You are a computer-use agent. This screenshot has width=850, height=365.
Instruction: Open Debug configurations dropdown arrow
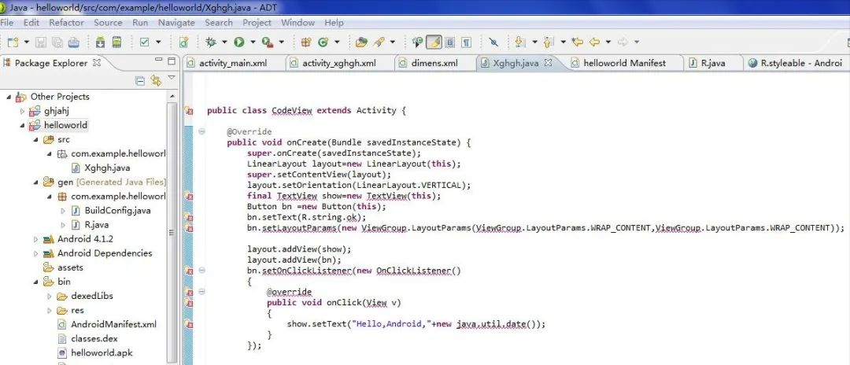pos(224,42)
